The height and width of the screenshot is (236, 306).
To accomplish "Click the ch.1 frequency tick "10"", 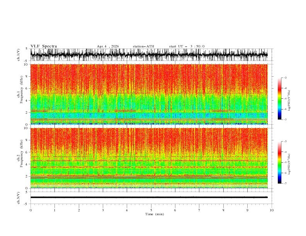I will point(26,64).
